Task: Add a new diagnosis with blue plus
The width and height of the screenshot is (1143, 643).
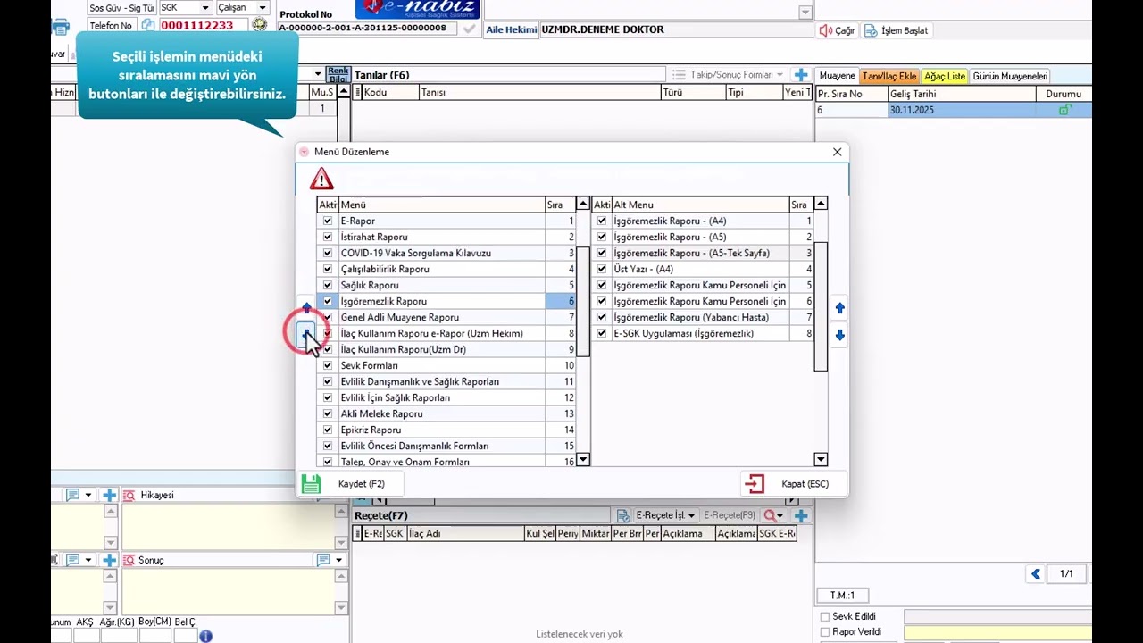Action: tap(801, 75)
